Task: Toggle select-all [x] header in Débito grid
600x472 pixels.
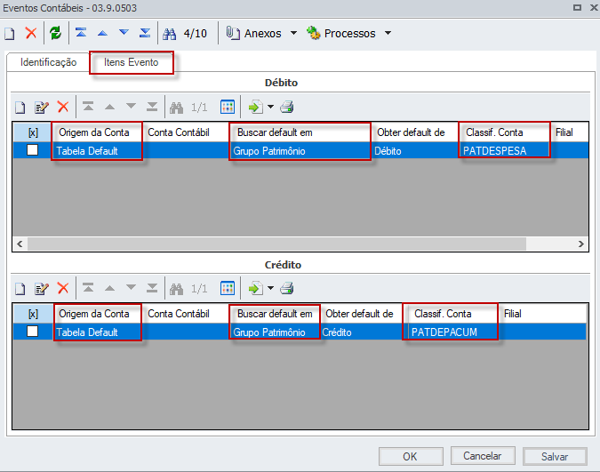Action: point(33,132)
